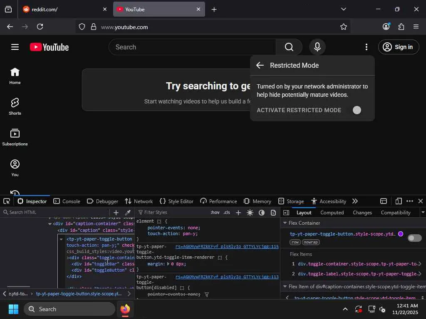Image resolution: width=426 pixels, height=319 pixels.
Task: Go back from the Restricted Mode panel
Action: point(260,65)
